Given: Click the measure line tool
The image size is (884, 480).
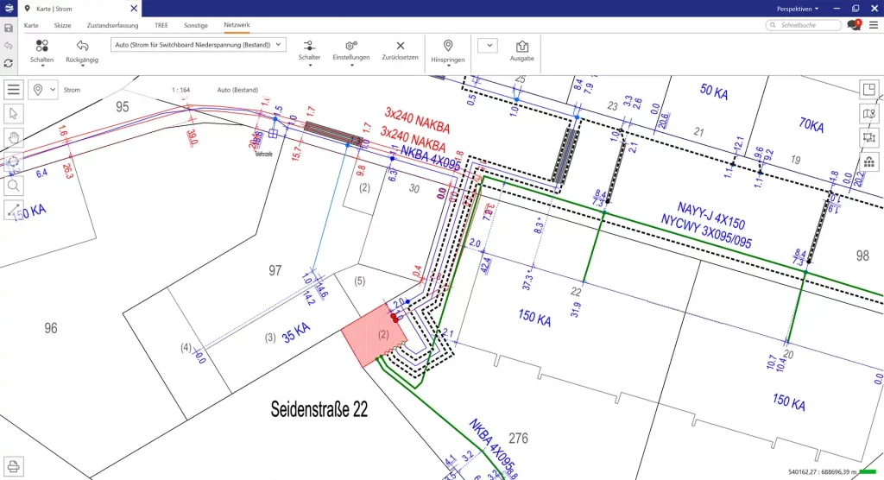Looking at the screenshot, I should pos(14,209).
